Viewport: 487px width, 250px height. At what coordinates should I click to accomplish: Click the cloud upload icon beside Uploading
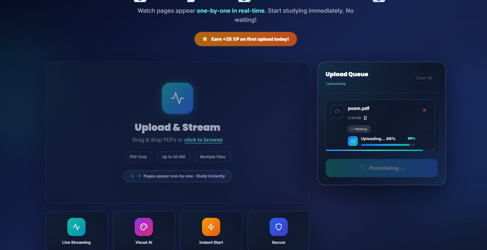pos(353,141)
